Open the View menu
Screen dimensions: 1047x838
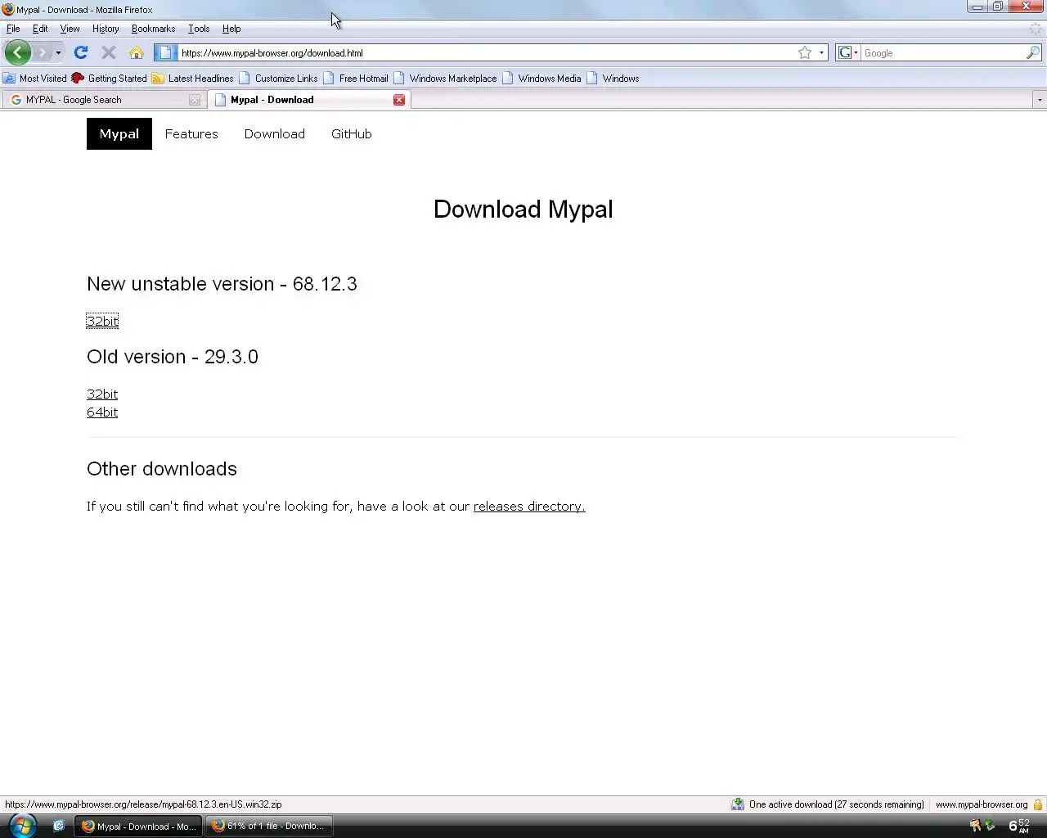70,29
